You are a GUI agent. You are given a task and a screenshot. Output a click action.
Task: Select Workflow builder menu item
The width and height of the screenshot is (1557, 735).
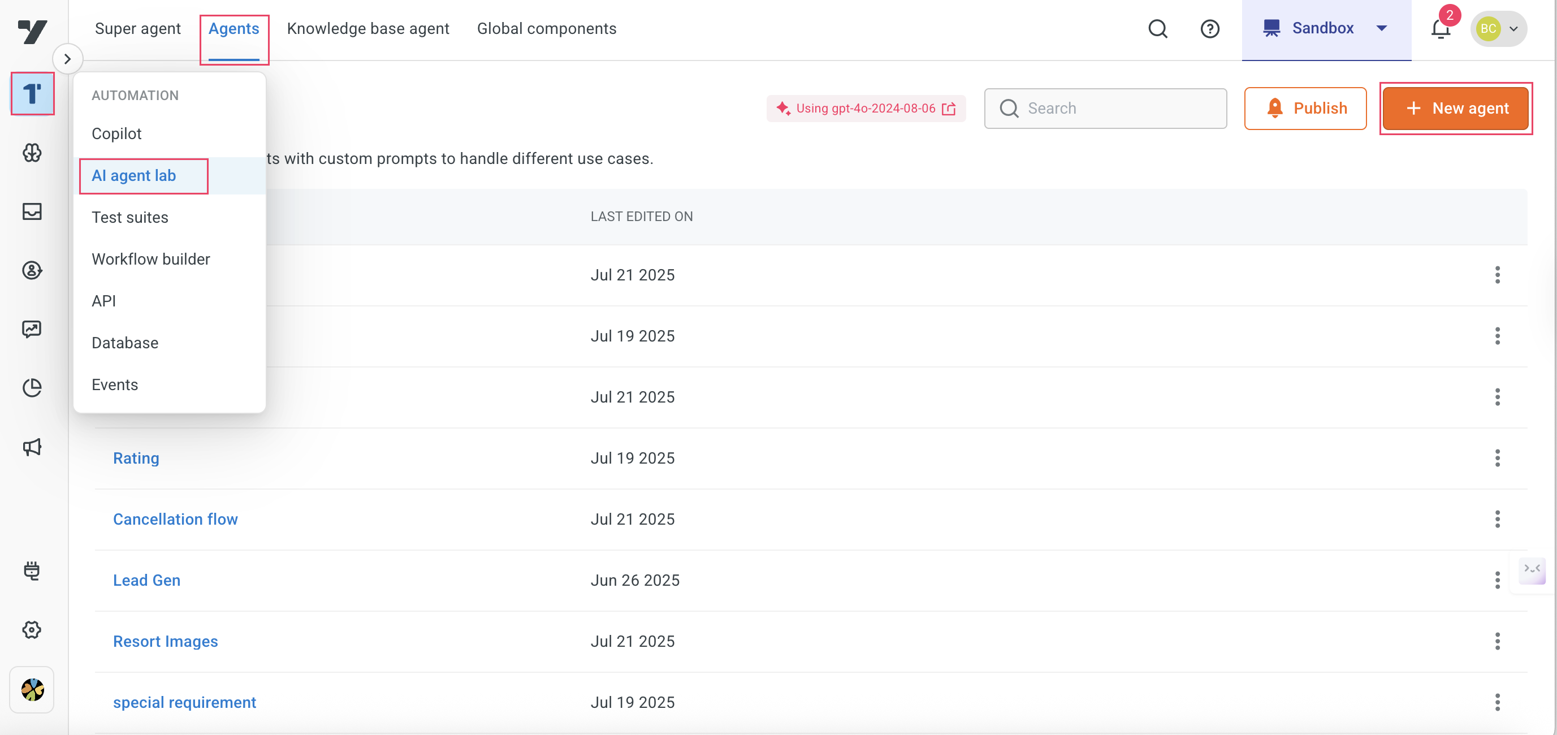[170, 259]
